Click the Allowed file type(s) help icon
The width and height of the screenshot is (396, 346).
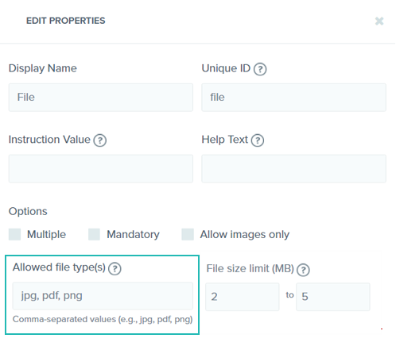pyautogui.click(x=115, y=269)
